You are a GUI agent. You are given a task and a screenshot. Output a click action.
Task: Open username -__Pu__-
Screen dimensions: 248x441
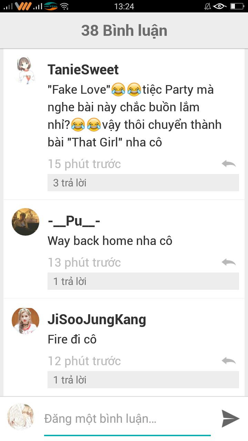pyautogui.click(x=74, y=221)
